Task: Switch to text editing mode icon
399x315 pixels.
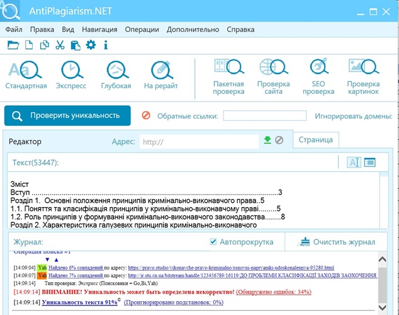Action: 354,162
